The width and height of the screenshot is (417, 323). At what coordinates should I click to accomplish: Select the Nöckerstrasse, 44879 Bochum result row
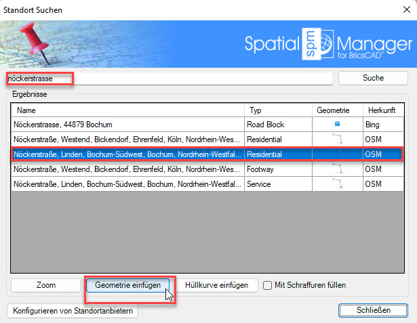click(127, 125)
